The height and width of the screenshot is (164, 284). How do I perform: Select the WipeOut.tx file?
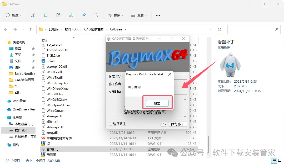[x=55, y=110]
